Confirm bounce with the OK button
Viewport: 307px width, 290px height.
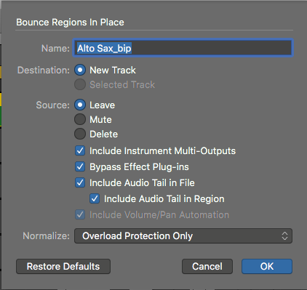267,266
